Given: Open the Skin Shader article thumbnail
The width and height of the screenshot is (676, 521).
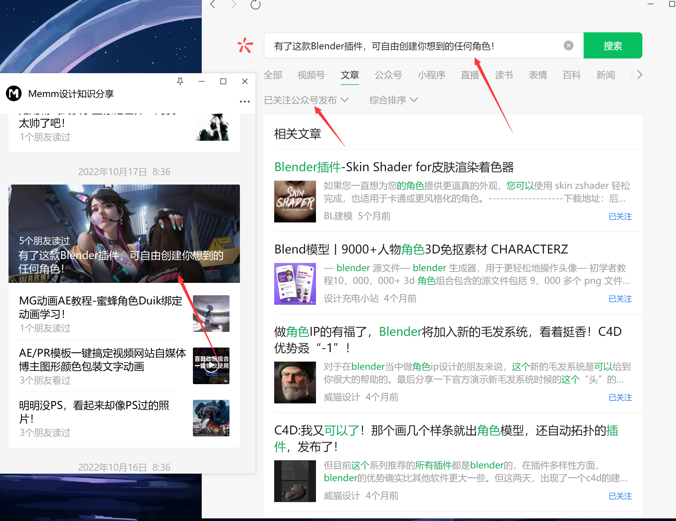Looking at the screenshot, I should pos(295,202).
